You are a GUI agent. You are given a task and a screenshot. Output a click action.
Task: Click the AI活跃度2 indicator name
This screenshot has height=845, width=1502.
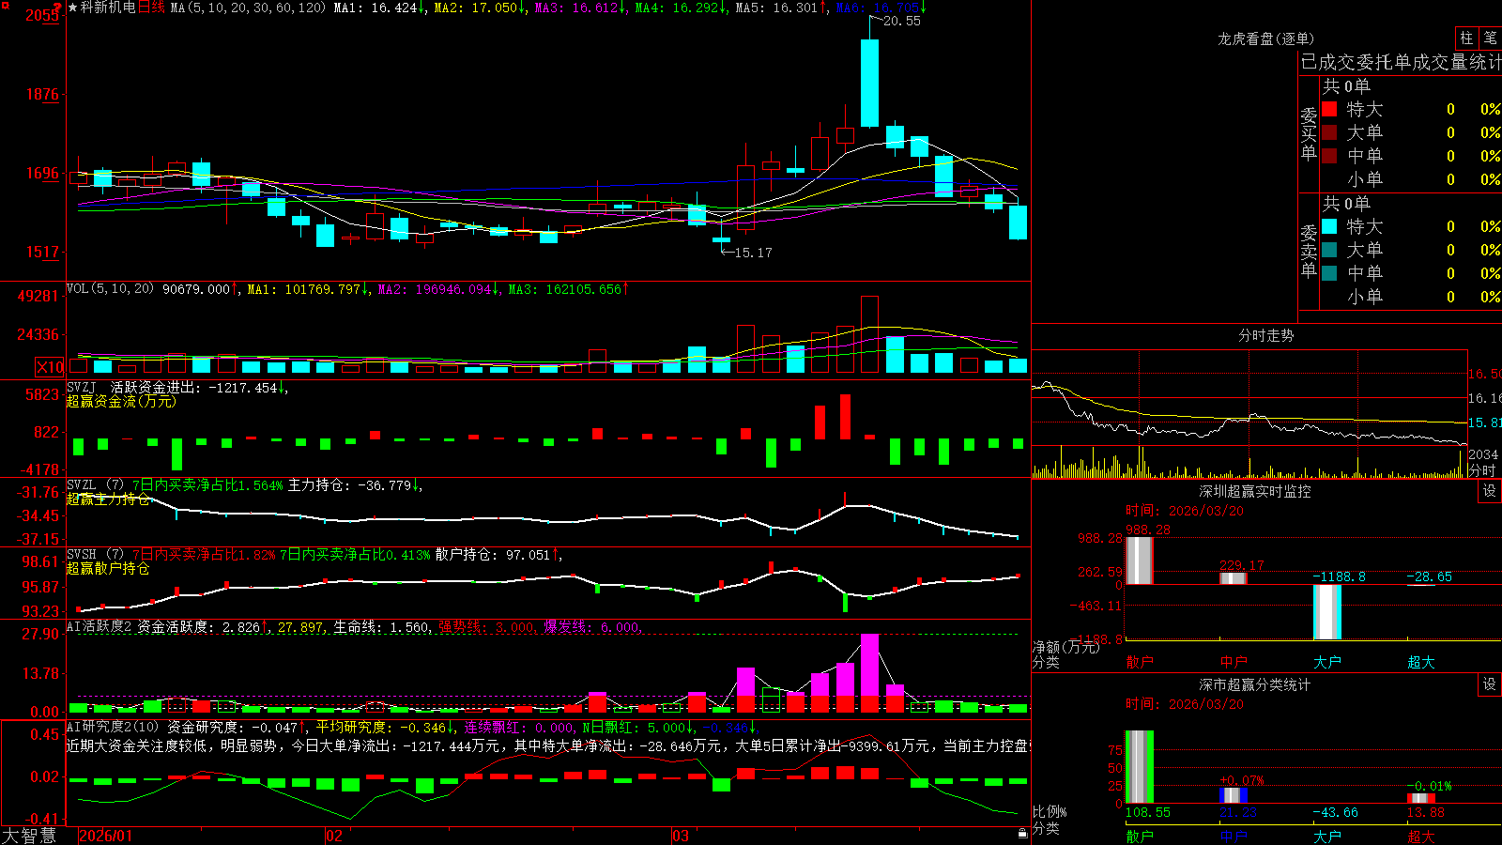coord(100,626)
